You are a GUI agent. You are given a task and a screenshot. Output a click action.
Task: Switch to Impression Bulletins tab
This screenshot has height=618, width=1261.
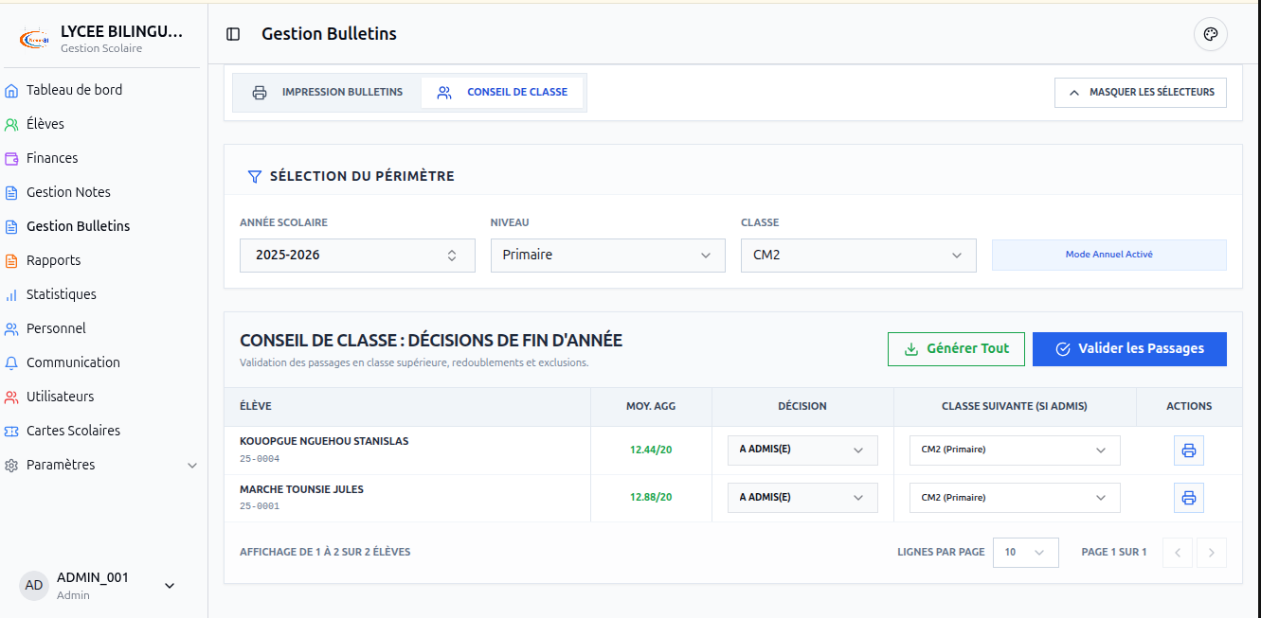(328, 93)
